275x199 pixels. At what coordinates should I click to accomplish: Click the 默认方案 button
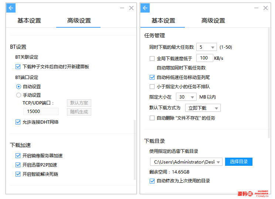79,103
